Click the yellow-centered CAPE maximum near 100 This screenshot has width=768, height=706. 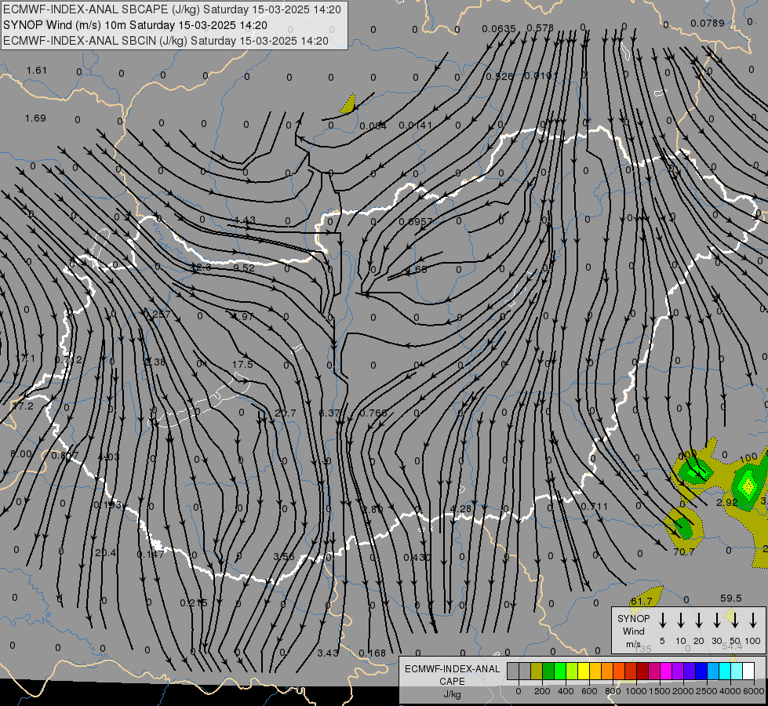[x=748, y=486]
